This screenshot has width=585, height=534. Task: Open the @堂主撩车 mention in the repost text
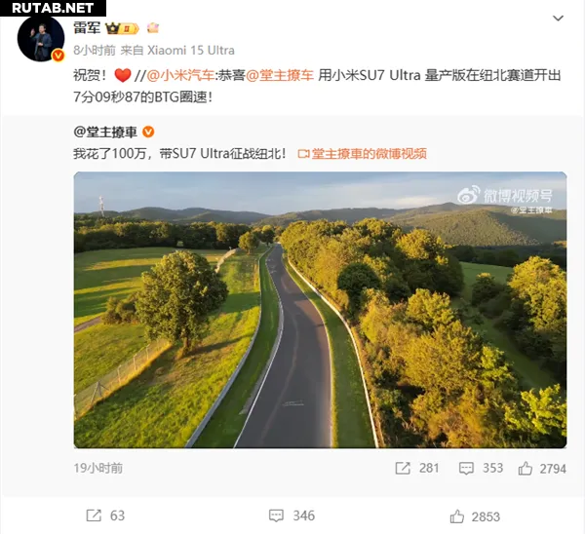(x=280, y=75)
